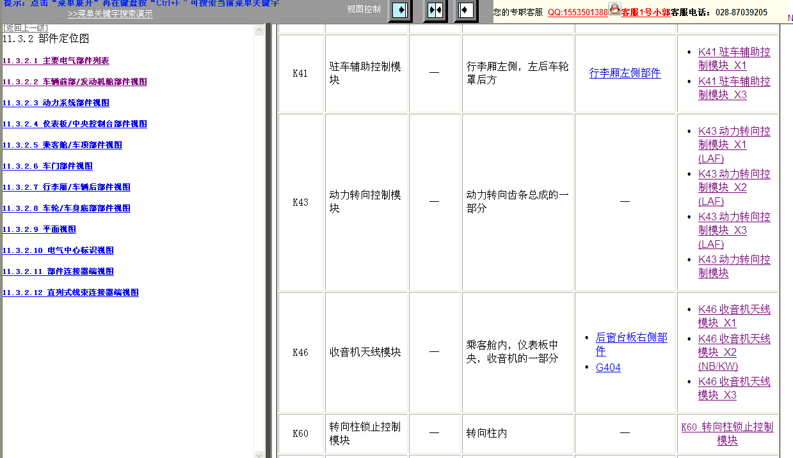Open 11.3.2.8 车轮/车身底部部件视图
Viewport: 793px width, 458px height.
tap(67, 208)
